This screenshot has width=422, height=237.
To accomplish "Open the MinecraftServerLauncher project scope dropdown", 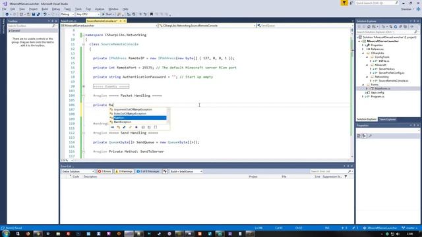I will tap(109, 26).
